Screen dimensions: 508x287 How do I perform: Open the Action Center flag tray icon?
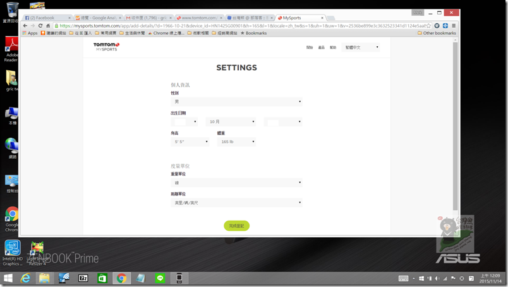click(453, 278)
